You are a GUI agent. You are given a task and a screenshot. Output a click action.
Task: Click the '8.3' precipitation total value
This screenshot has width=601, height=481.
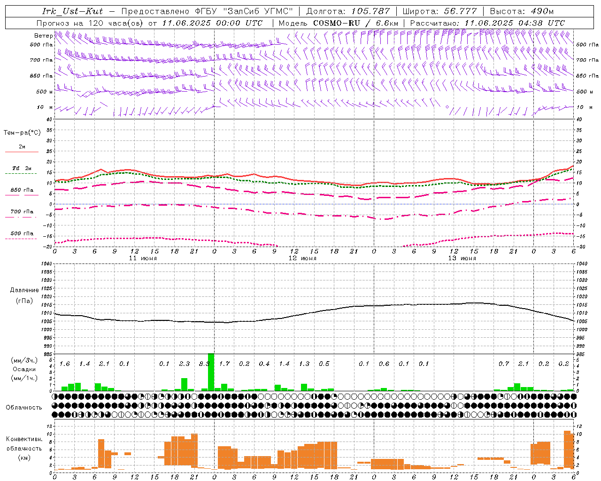pos(204,364)
